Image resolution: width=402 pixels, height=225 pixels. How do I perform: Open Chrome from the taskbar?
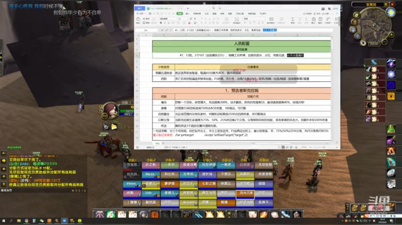tap(26, 221)
